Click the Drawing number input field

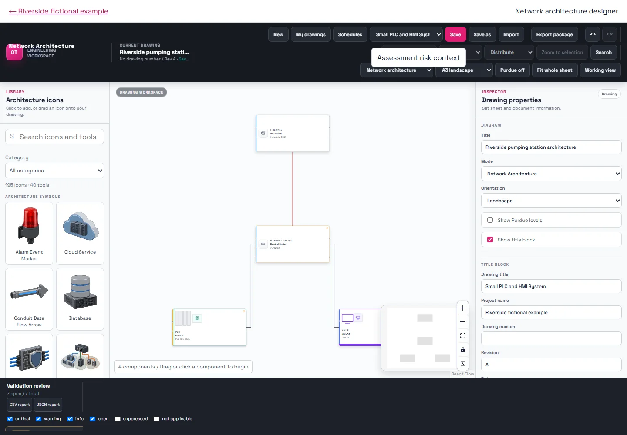pos(551,338)
